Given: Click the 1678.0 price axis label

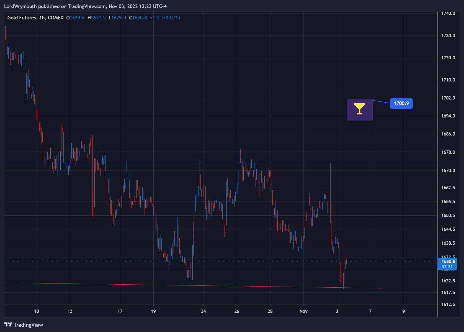Looking at the screenshot, I should [448, 152].
